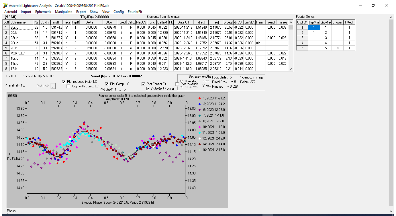Click legend entry 10; 2021- 1-18.0
This screenshot has height=216, width=396.
pos(214,127)
